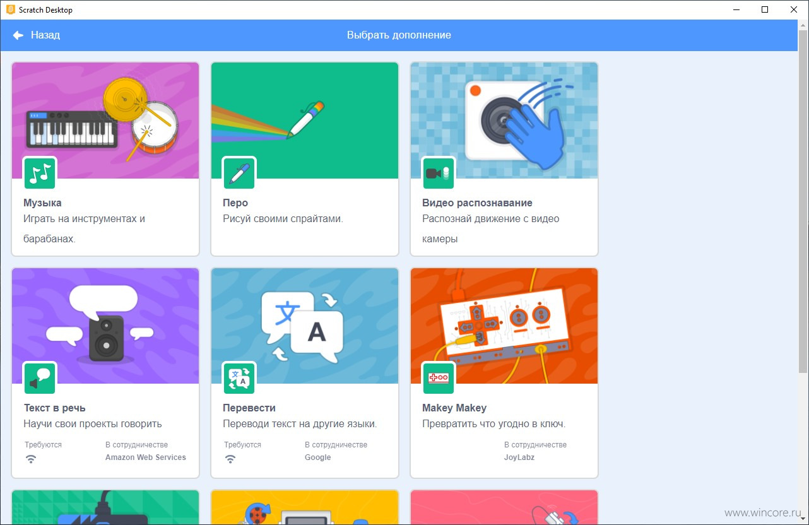
Task: Click the description Распознай движение с видео камеры
Action: click(x=491, y=229)
